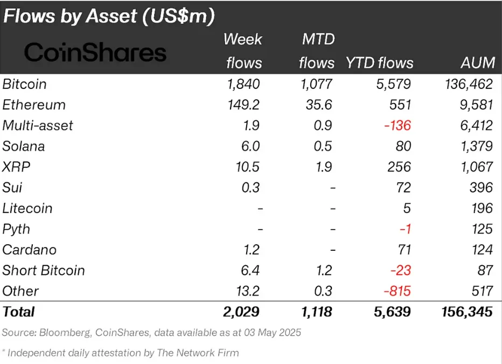Click Bitcoin's week flows value 1,840
This screenshot has width=502, height=364.
click(x=243, y=84)
